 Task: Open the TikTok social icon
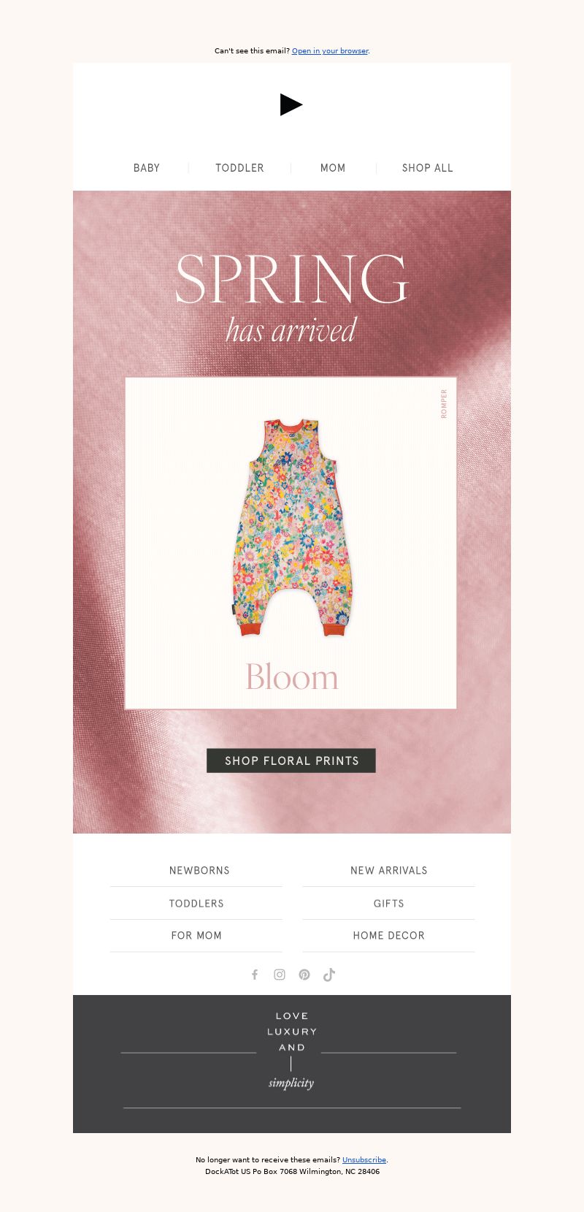(329, 975)
